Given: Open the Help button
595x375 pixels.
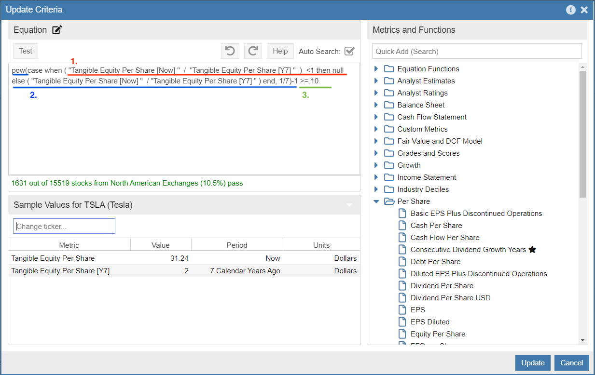Looking at the screenshot, I should coord(280,51).
